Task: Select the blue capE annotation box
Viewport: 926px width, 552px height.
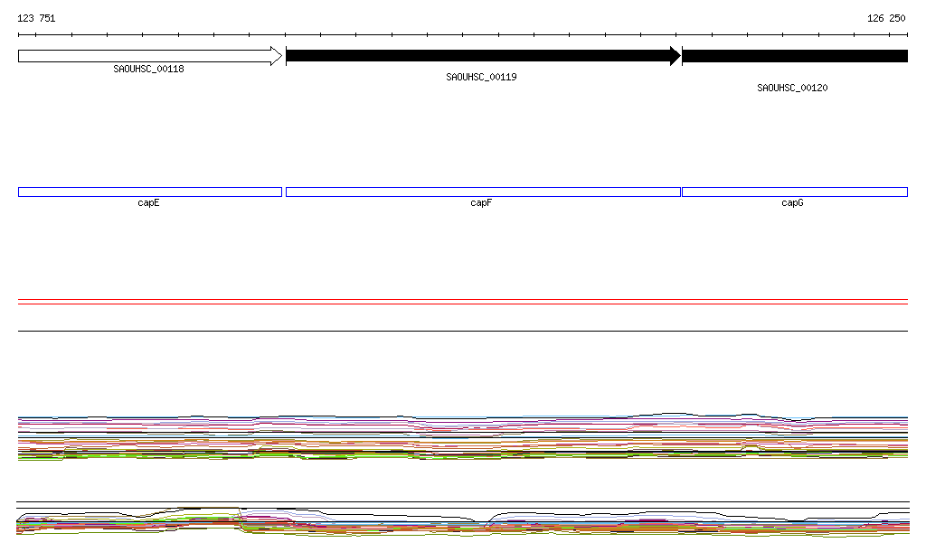Action: tap(149, 192)
